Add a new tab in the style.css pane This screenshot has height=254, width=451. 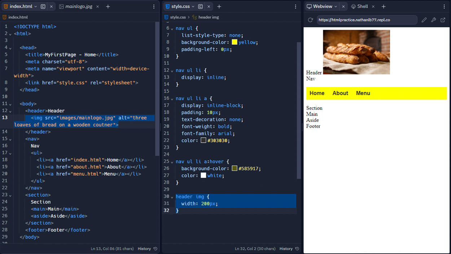pyautogui.click(x=219, y=6)
